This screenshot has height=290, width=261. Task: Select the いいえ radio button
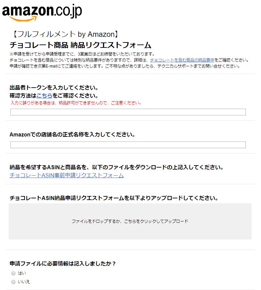[x=13, y=282]
